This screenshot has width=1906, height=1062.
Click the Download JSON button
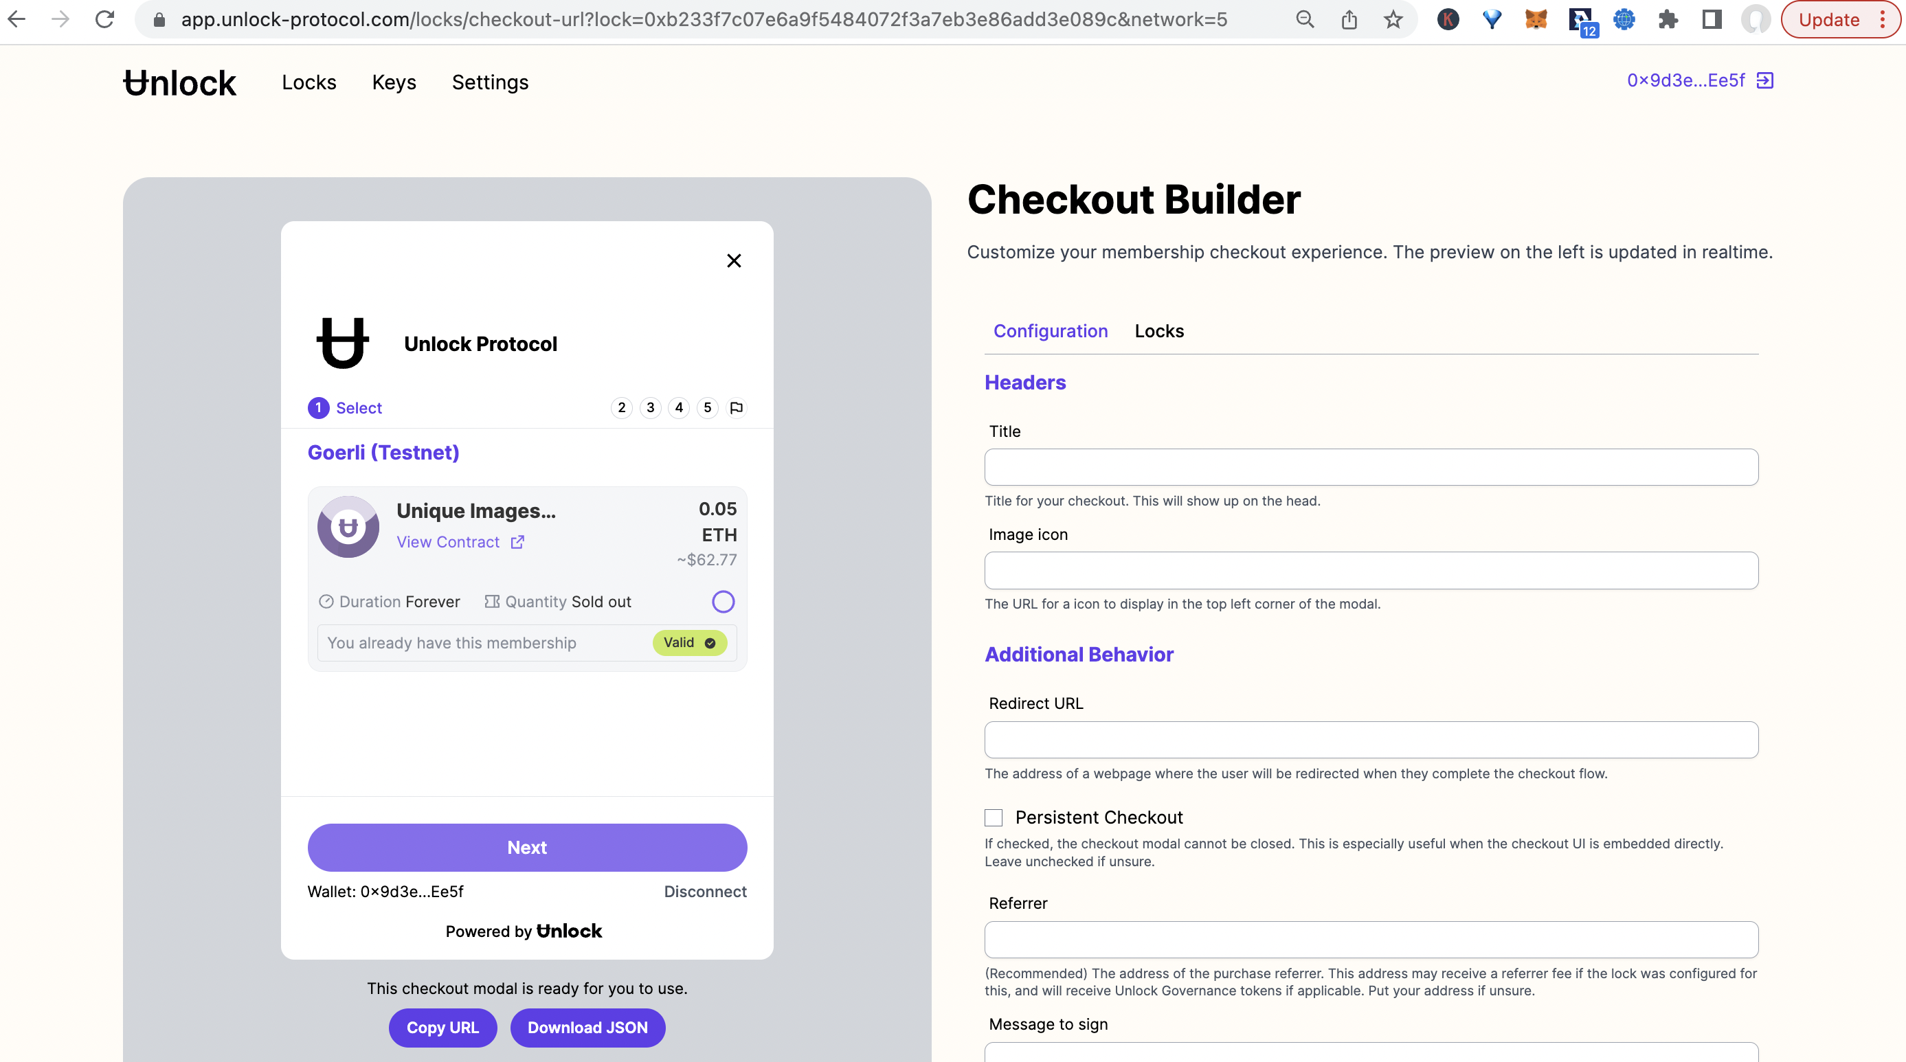pyautogui.click(x=587, y=1027)
